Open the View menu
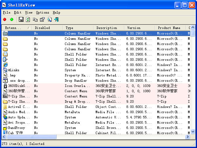Image resolution: width=197 pixels, height=148 pixels. (29, 12)
